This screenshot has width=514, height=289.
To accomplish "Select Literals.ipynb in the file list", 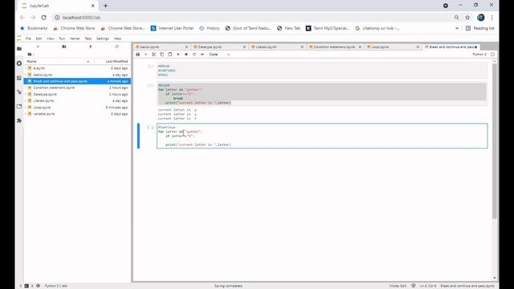I will (77, 101).
